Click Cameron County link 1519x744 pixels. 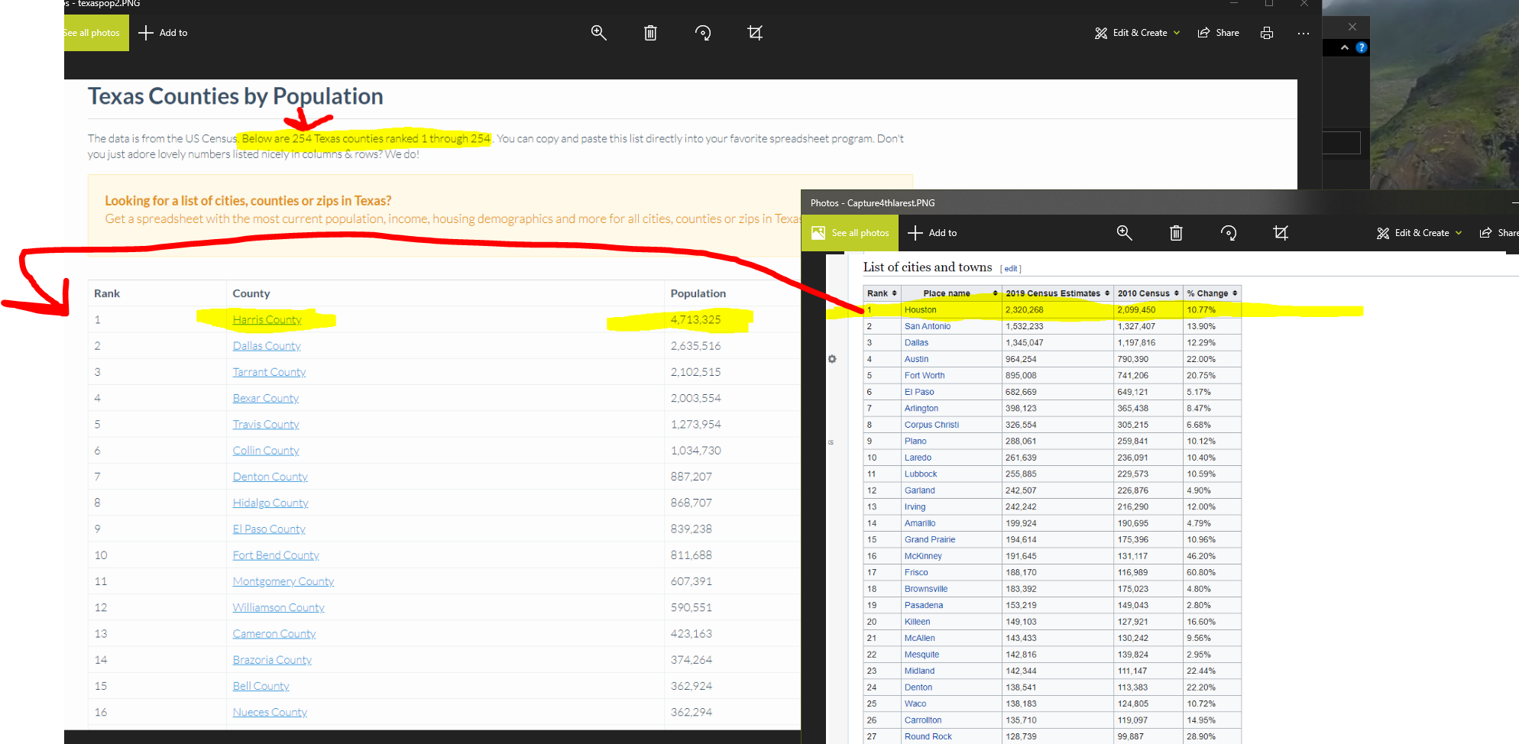coord(274,634)
